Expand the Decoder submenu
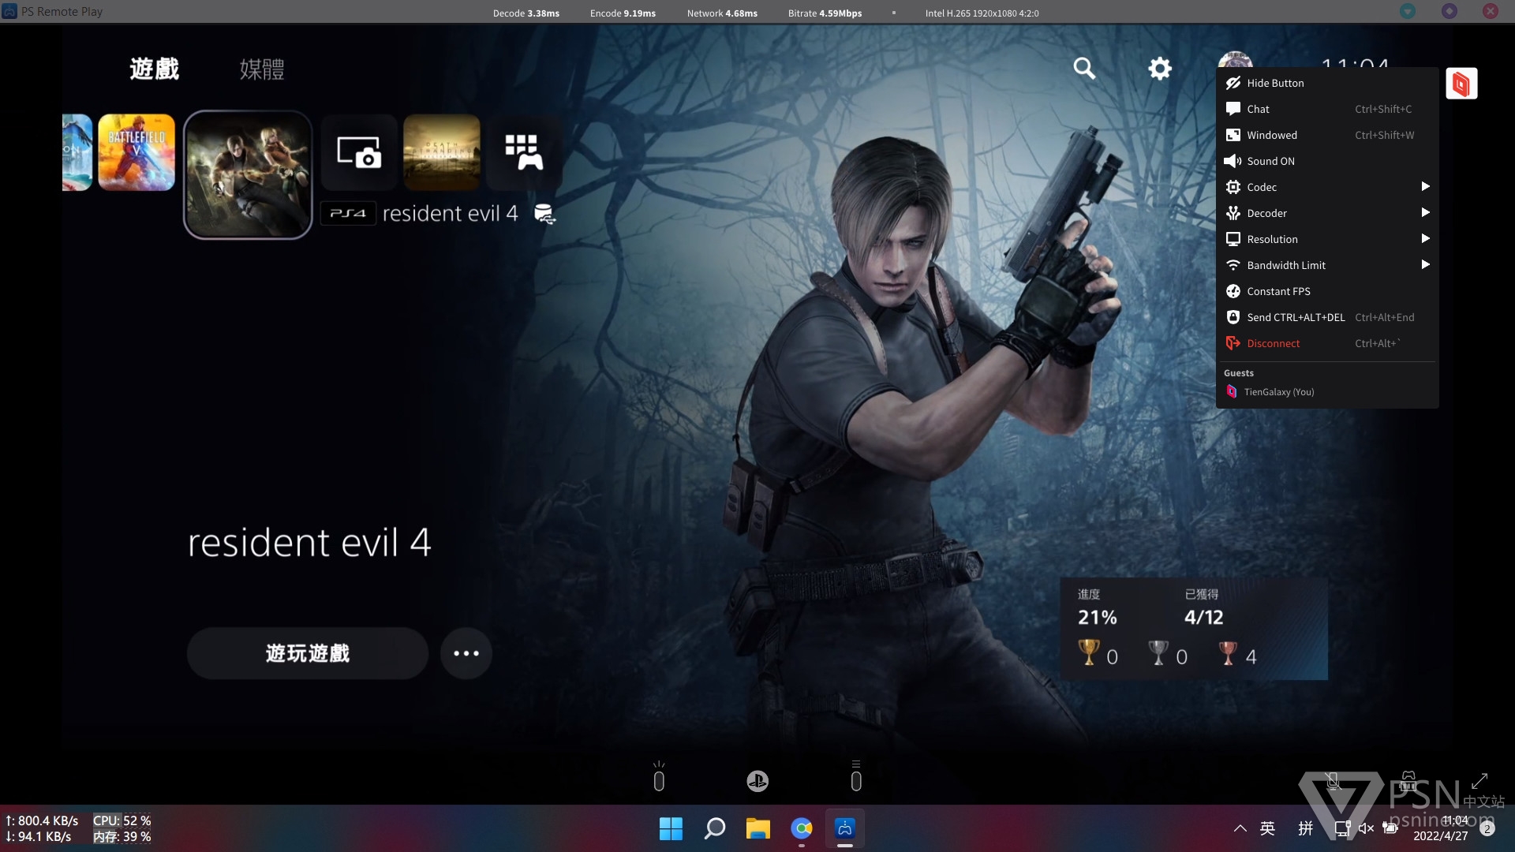1515x852 pixels. pyautogui.click(x=1327, y=213)
